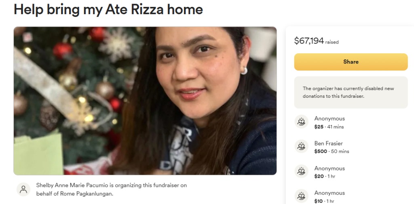This screenshot has height=204, width=414.
Task: Click the 'Help bring my Ate Rizza home' title
Action: point(108,9)
